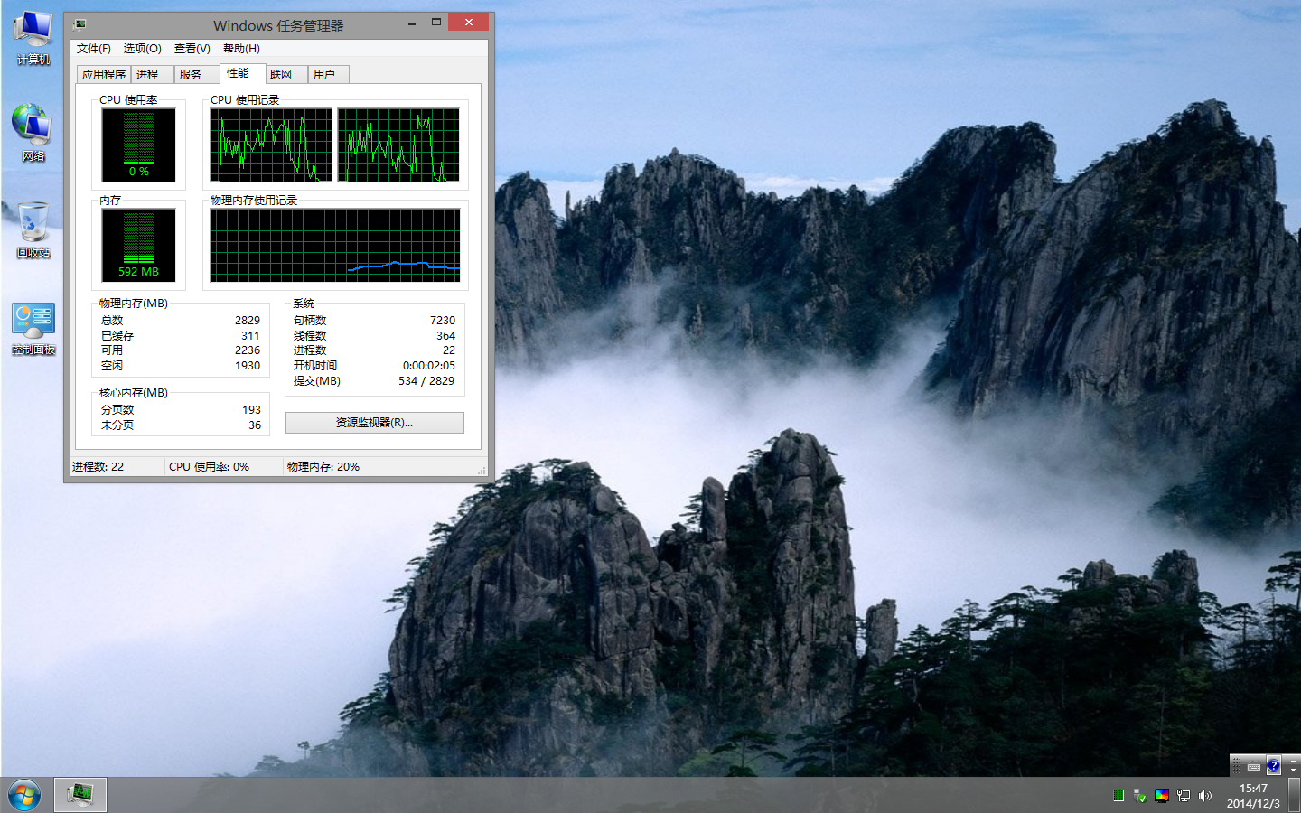The height and width of the screenshot is (813, 1301).
Task: Open the 计算机 (Computer) desktop icon
Action: pos(33,38)
